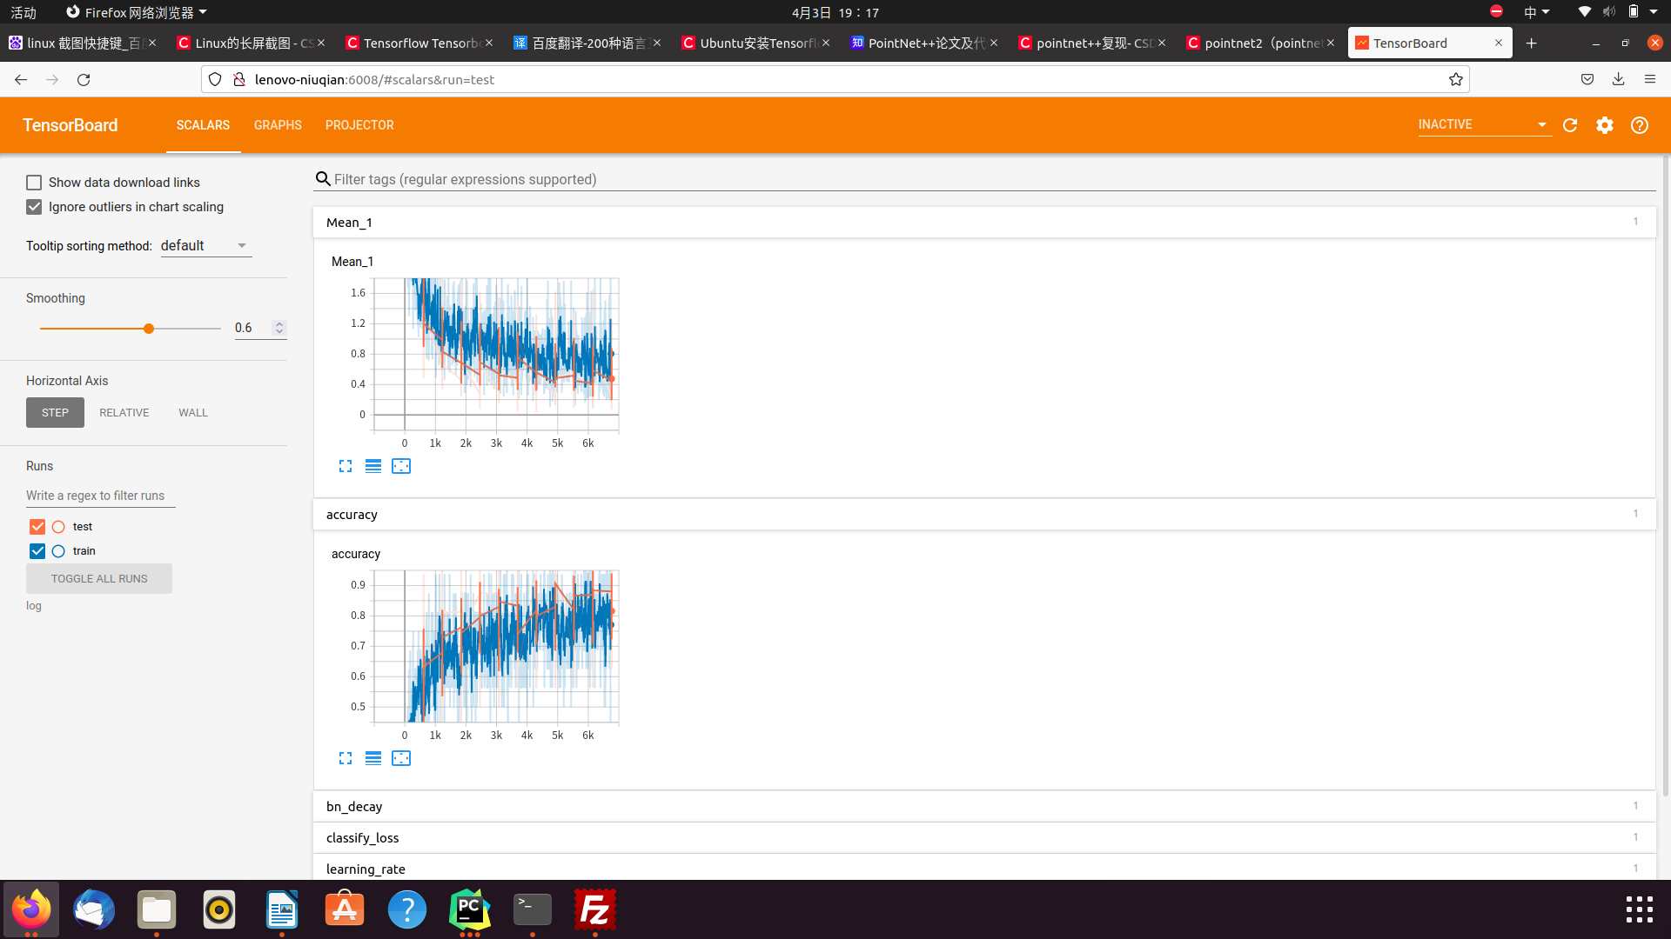Fit accuracy chart domain to data
Image resolution: width=1671 pixels, height=939 pixels.
click(401, 758)
